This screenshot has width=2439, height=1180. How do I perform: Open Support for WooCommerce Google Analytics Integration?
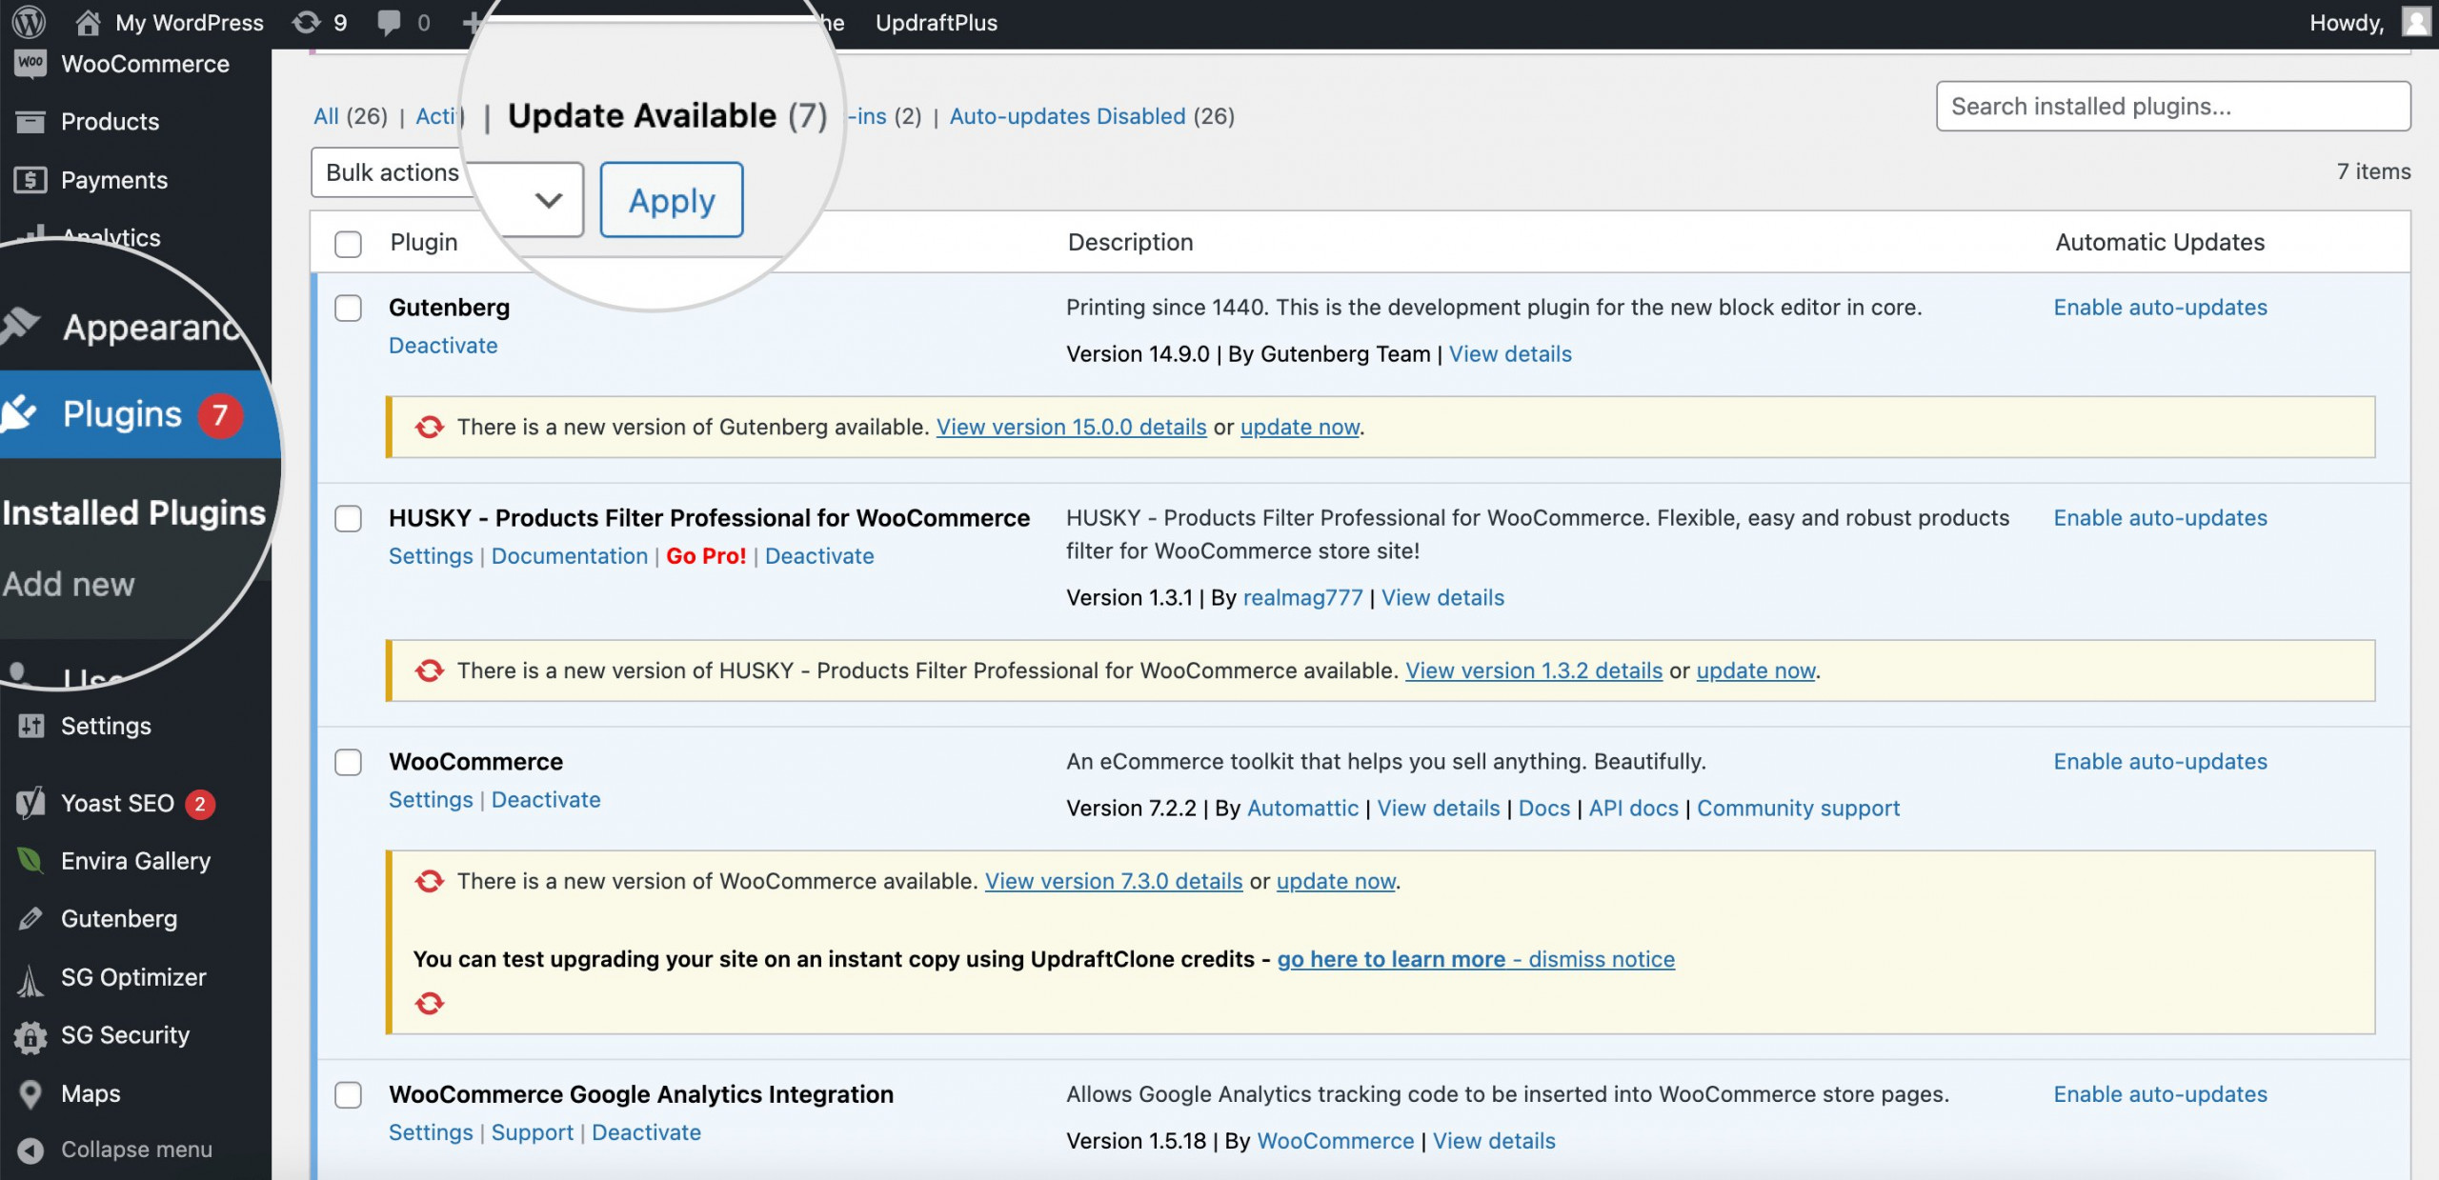click(533, 1132)
